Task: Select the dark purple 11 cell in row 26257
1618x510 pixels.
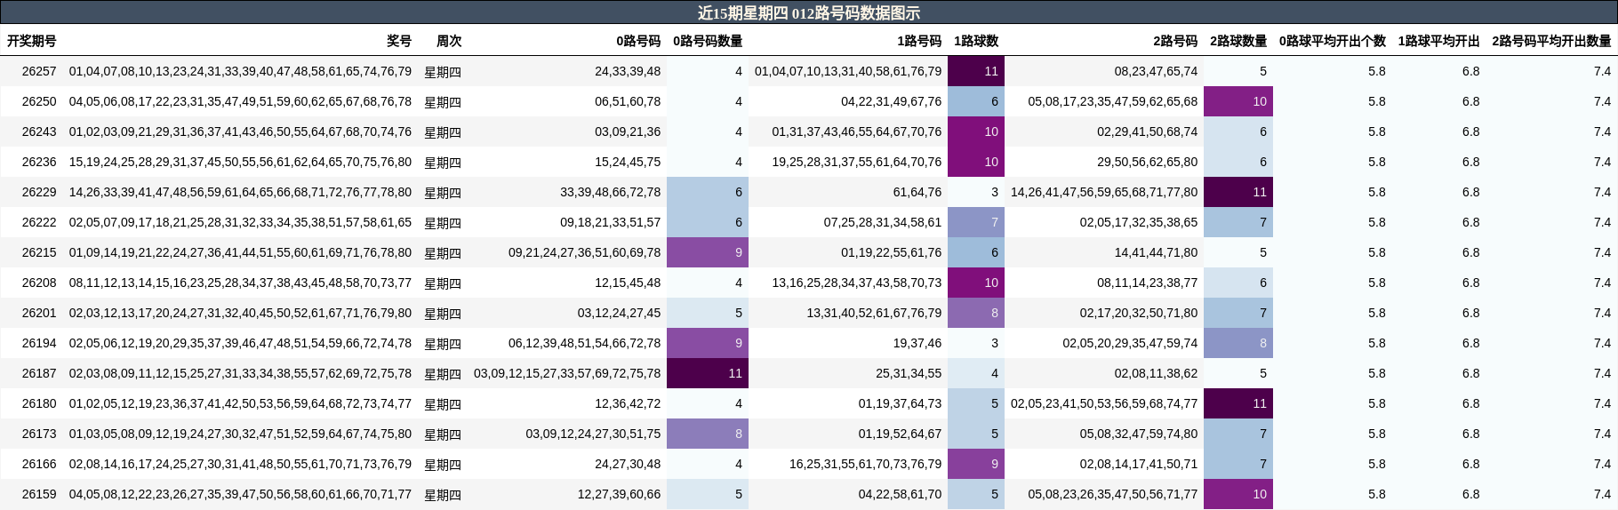Action: click(976, 71)
